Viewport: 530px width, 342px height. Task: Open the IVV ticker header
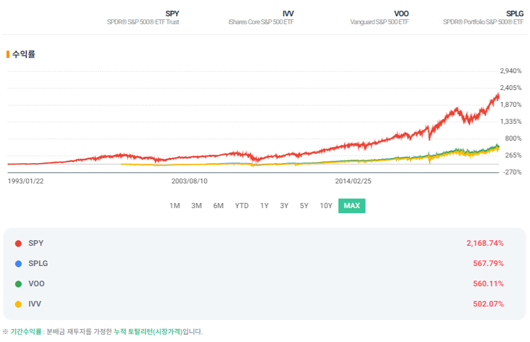click(x=288, y=13)
